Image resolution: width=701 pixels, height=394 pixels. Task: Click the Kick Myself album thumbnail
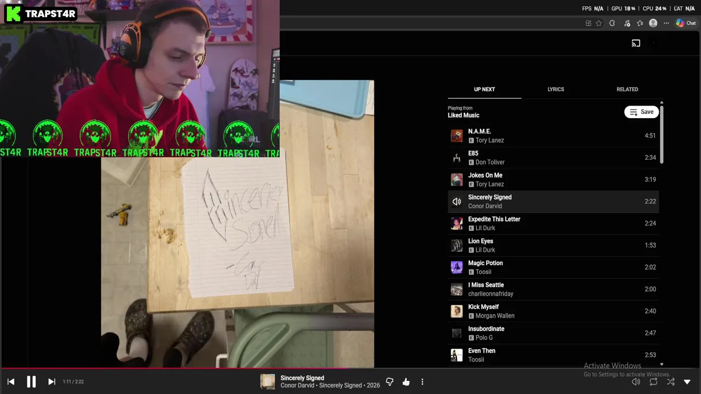pos(457,311)
